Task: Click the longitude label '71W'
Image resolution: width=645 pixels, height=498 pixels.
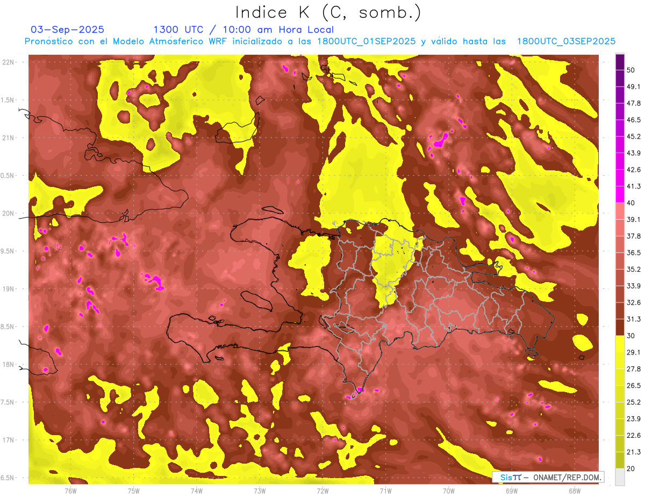Action: point(385,490)
